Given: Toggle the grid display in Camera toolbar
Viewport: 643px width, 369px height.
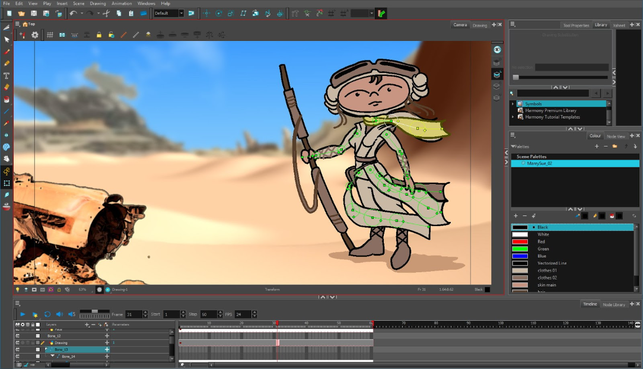Looking at the screenshot, I should 50,35.
